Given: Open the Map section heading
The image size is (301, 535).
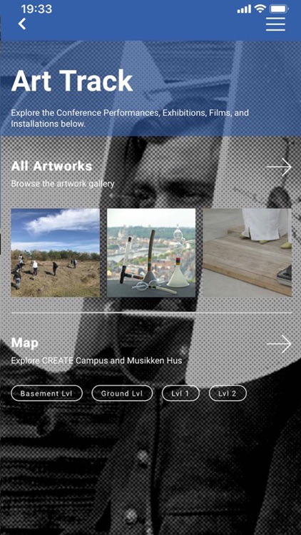Looking at the screenshot, I should click(24, 343).
